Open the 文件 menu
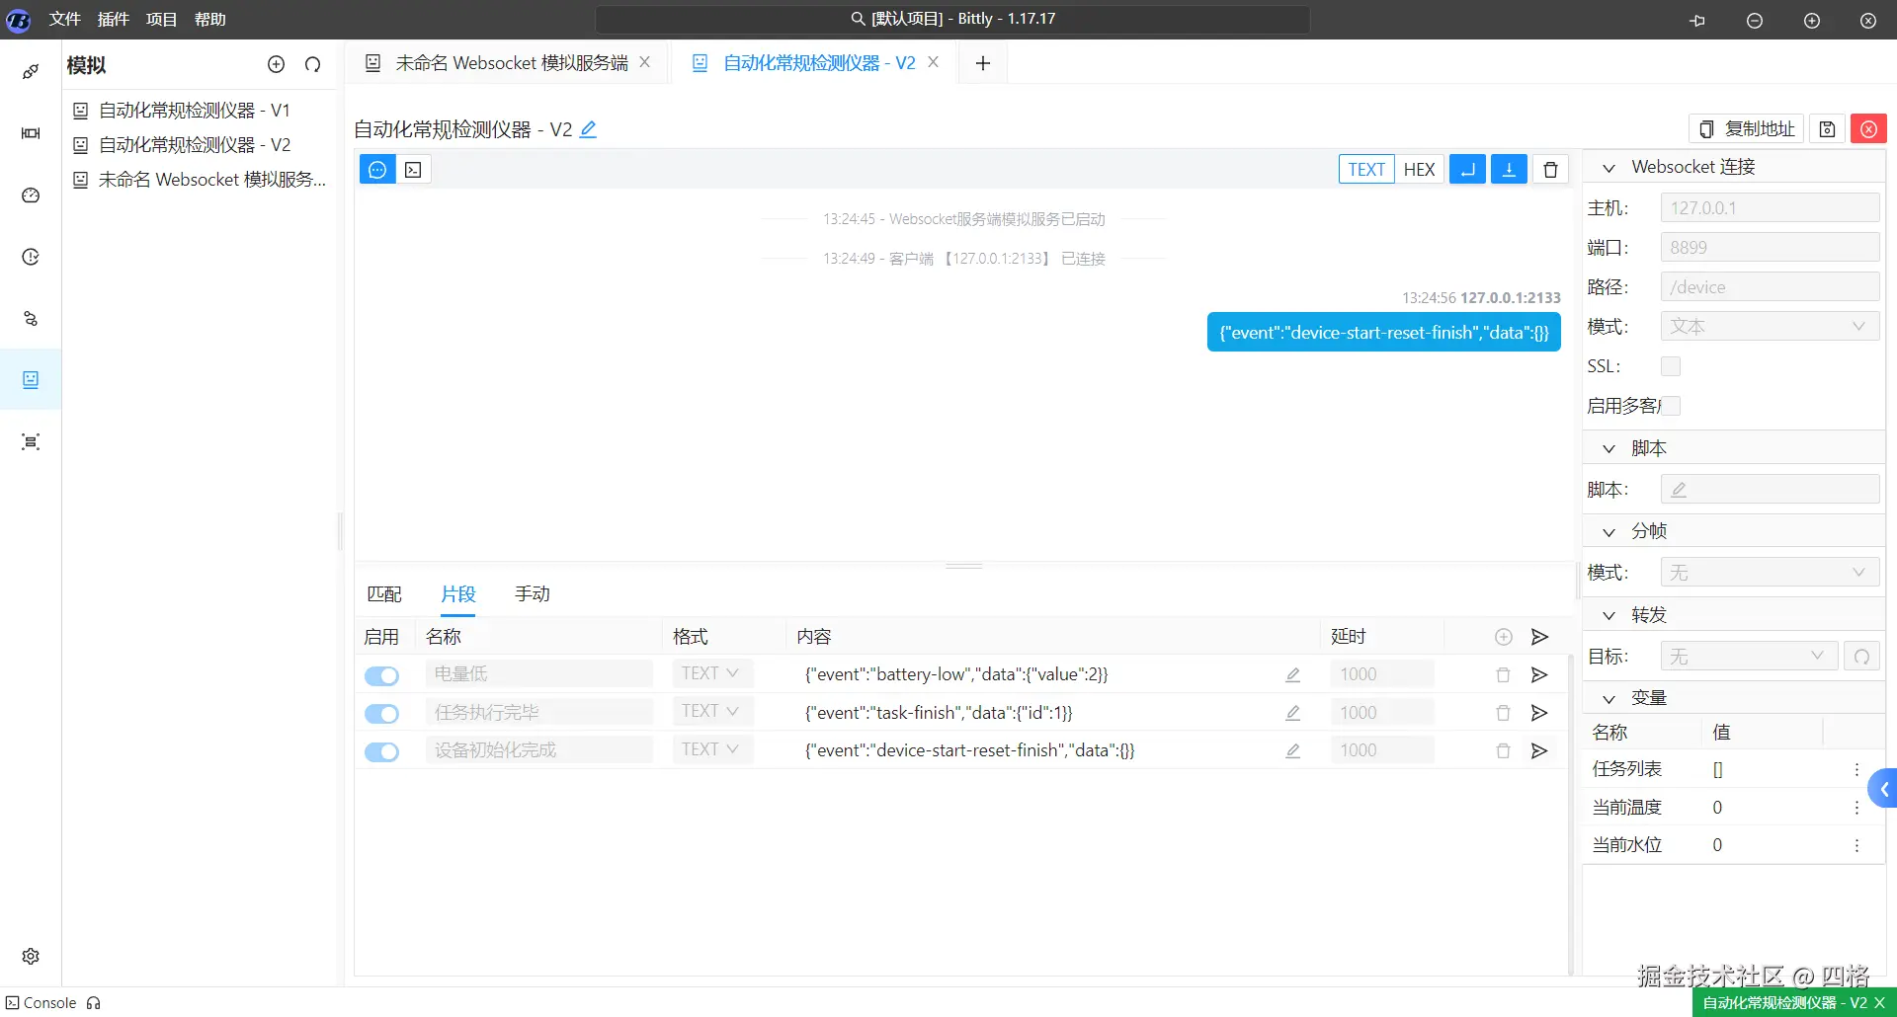Viewport: 1897px width, 1017px height. (65, 19)
